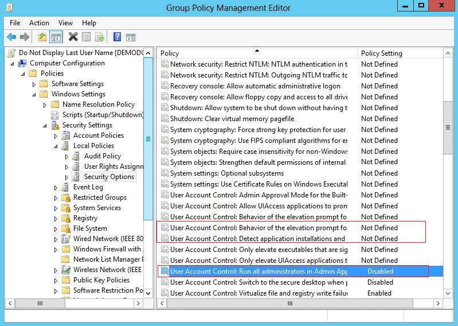Click the policy list scroll down arrow
This screenshot has width=458, height=326.
pos(448,293)
